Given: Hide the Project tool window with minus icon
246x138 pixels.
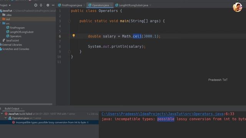Looking at the screenshot, I should pos(53,5).
